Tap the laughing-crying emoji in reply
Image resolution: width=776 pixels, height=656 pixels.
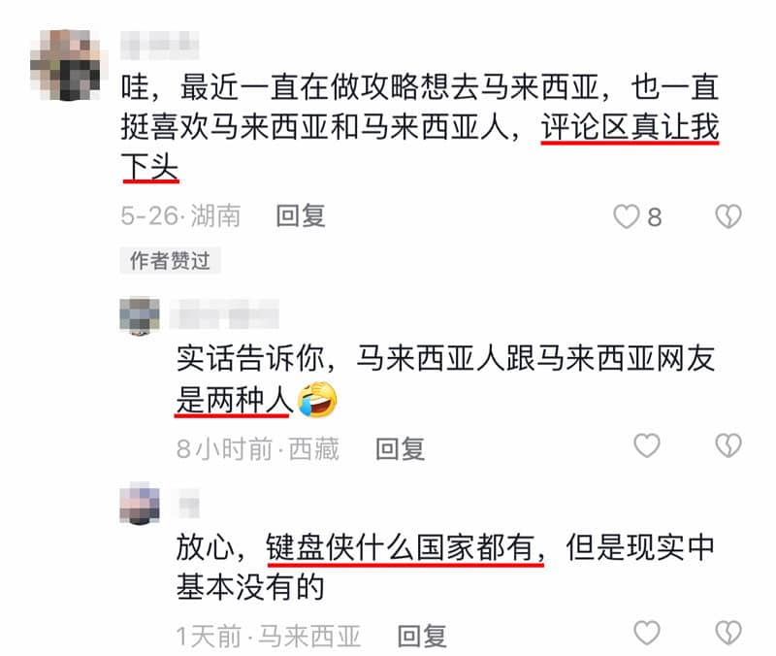click(317, 400)
